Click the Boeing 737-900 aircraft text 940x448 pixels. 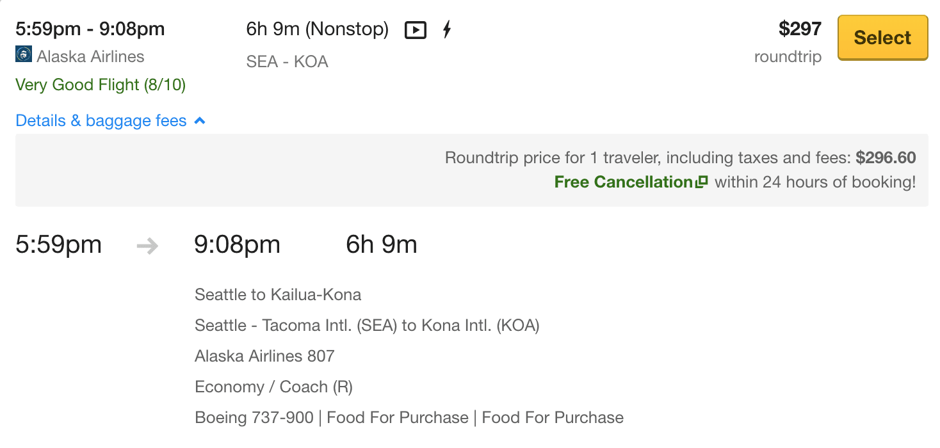click(254, 417)
